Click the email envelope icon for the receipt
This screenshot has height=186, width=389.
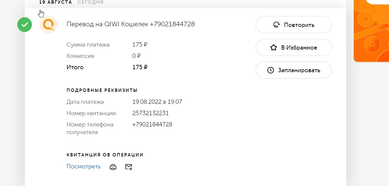129,167
